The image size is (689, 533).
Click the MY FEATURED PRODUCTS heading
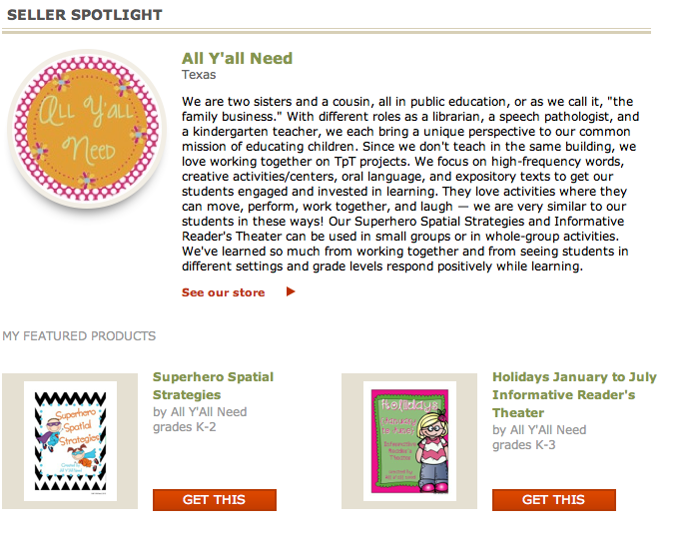tap(79, 336)
